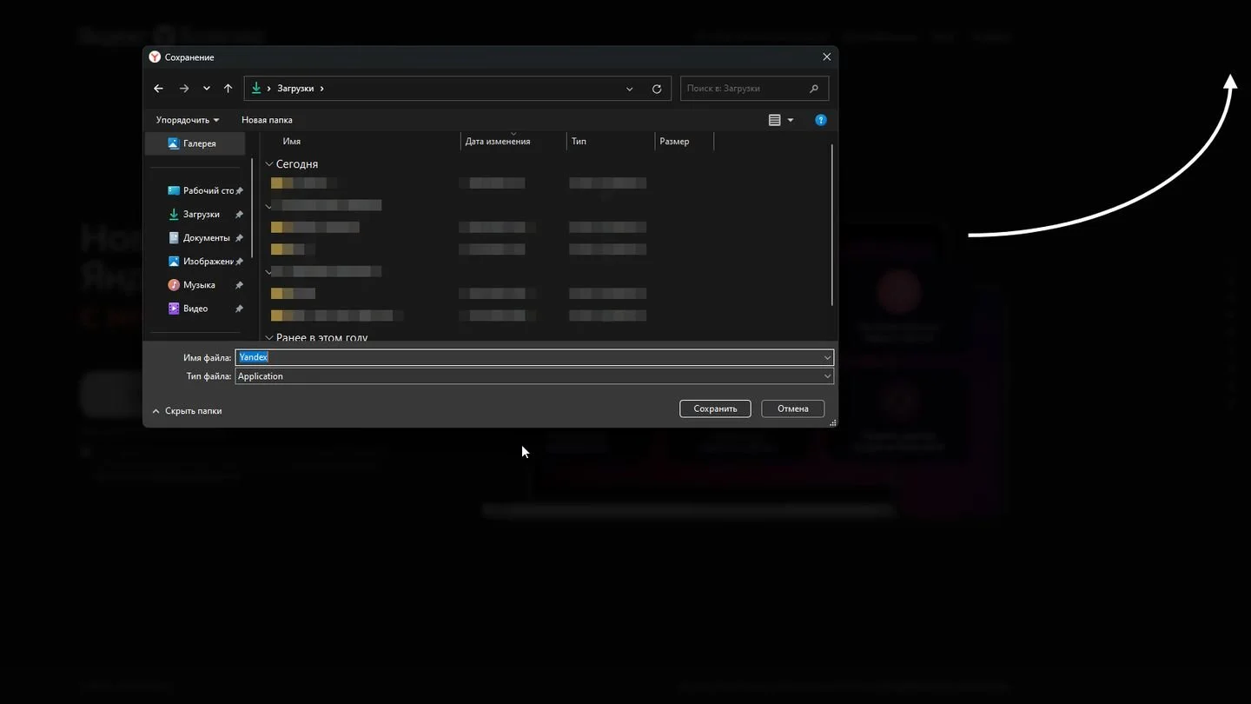Image resolution: width=1251 pixels, height=704 pixels.
Task: Create a folder with Новая папка
Action: pyautogui.click(x=267, y=120)
